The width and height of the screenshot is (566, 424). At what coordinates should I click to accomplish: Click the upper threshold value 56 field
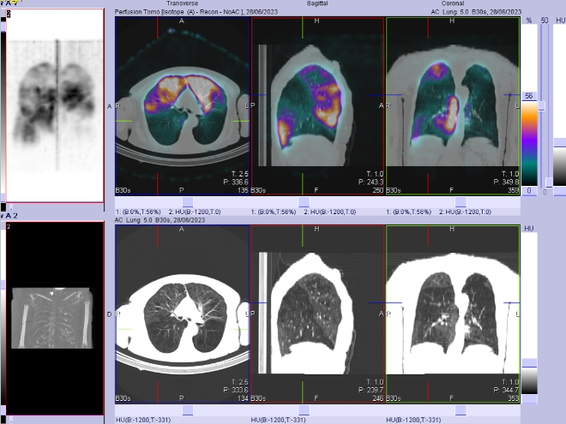529,98
